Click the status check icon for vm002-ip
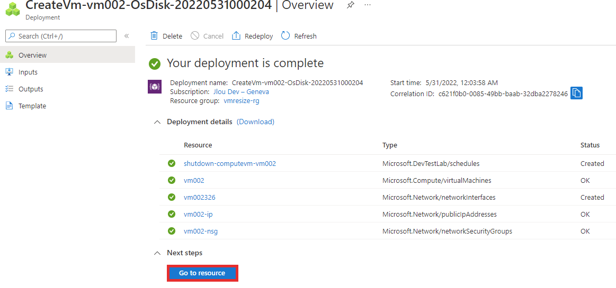This screenshot has width=616, height=288. point(171,214)
